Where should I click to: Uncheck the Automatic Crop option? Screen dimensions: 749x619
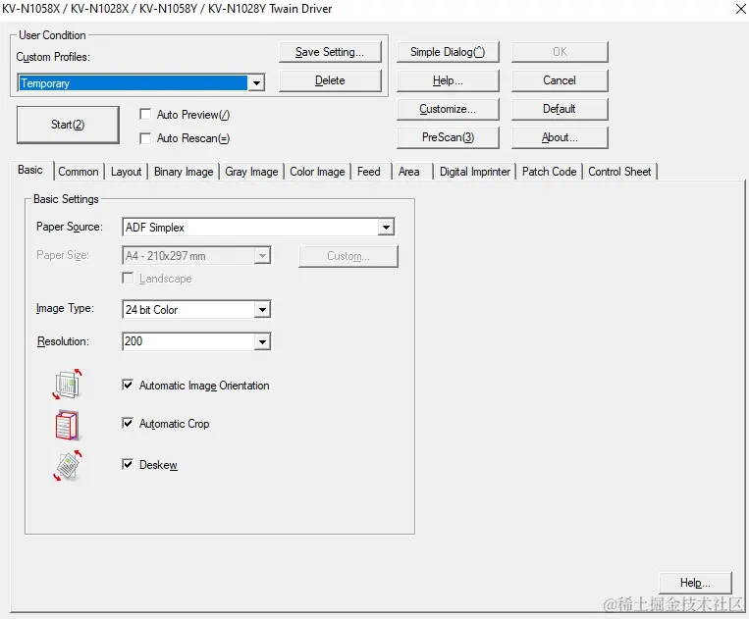[128, 423]
